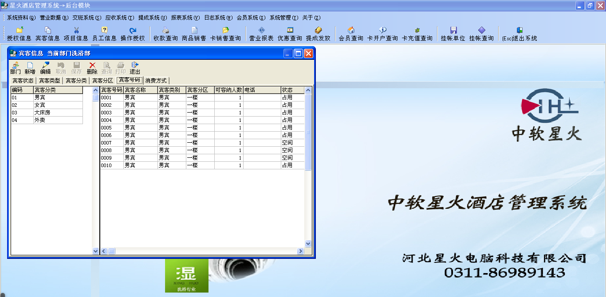
Task: Click 空闲 status cell of row 0008
Action: point(293,150)
